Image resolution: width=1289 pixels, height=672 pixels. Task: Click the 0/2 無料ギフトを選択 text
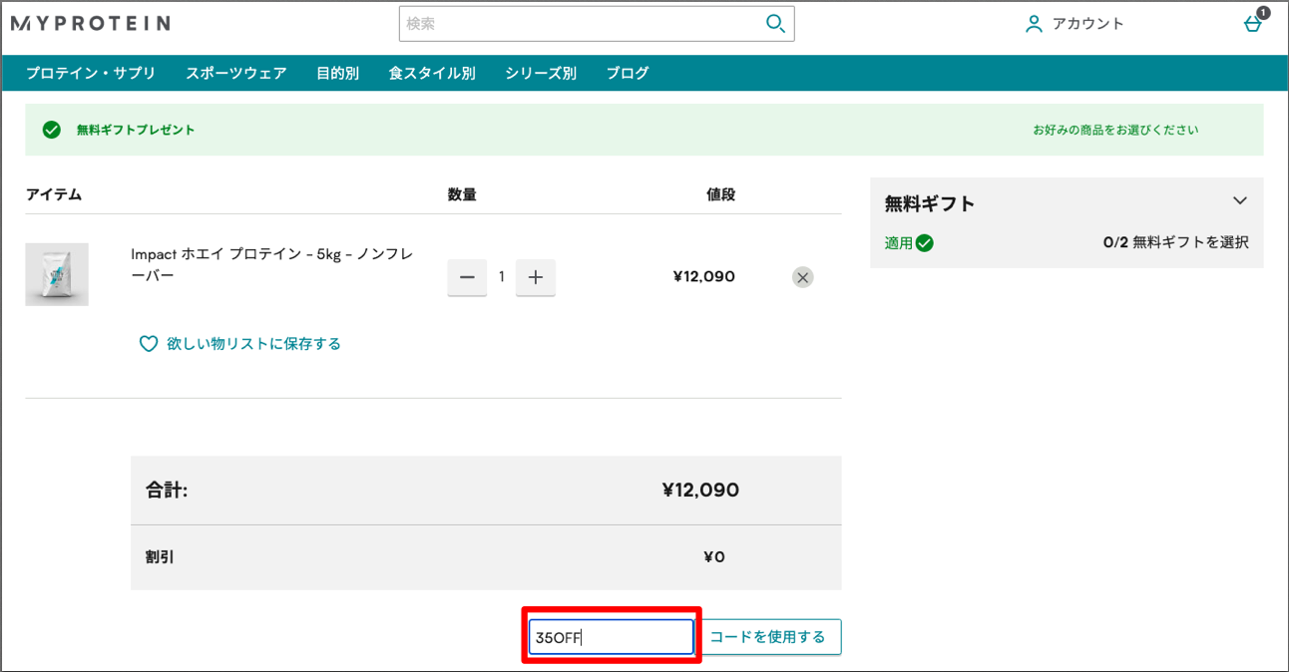point(1175,242)
